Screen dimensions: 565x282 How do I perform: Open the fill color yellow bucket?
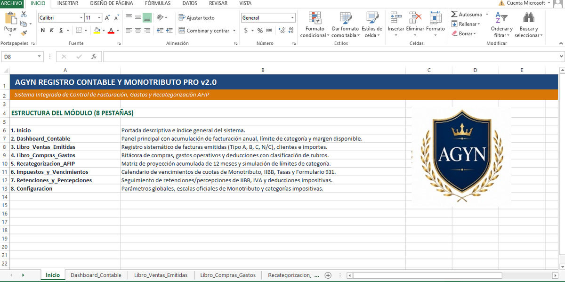[97, 31]
